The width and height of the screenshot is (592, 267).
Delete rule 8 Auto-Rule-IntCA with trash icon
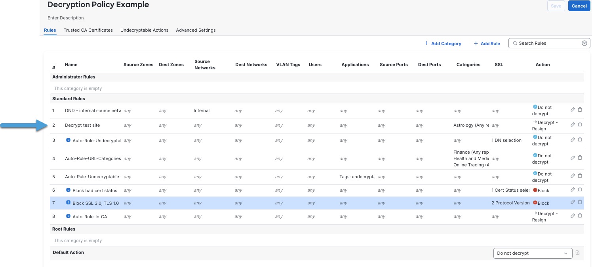(x=580, y=216)
